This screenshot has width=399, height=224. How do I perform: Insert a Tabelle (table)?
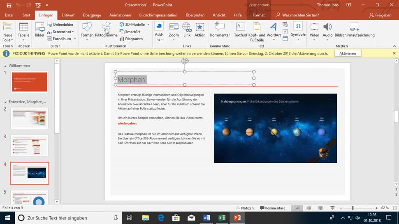point(23,32)
